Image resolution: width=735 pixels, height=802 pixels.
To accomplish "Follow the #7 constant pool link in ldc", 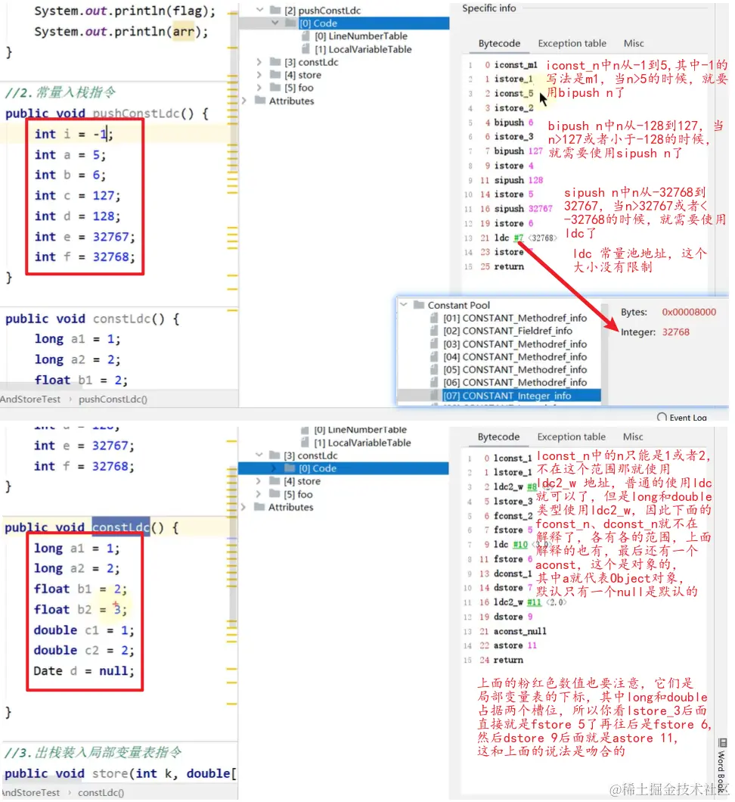I will coord(518,238).
